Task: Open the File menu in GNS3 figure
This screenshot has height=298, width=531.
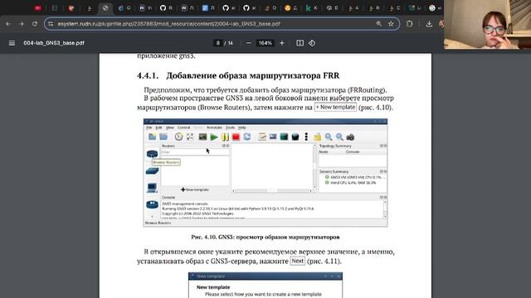Action: (x=149, y=127)
